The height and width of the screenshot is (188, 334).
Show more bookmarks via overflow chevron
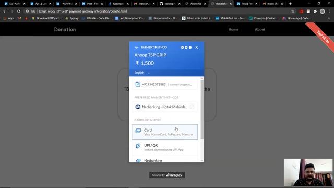pyautogui.click(x=329, y=18)
